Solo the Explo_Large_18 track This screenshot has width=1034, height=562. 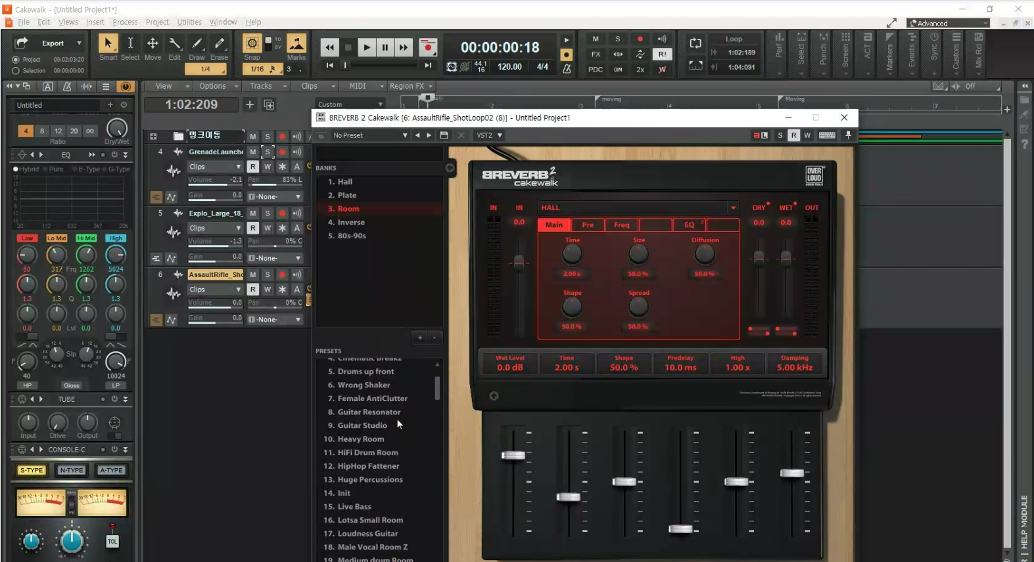click(x=268, y=213)
